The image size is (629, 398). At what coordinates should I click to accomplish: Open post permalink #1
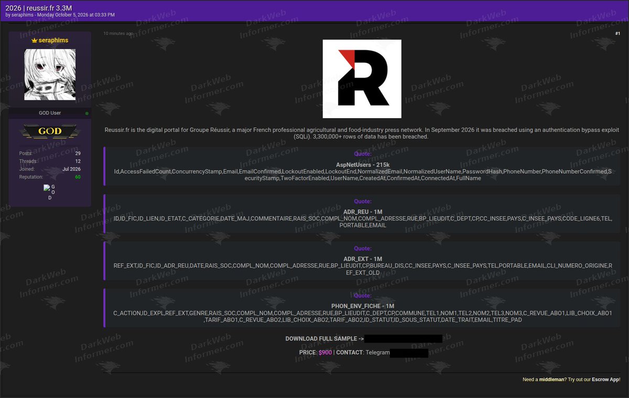click(617, 33)
